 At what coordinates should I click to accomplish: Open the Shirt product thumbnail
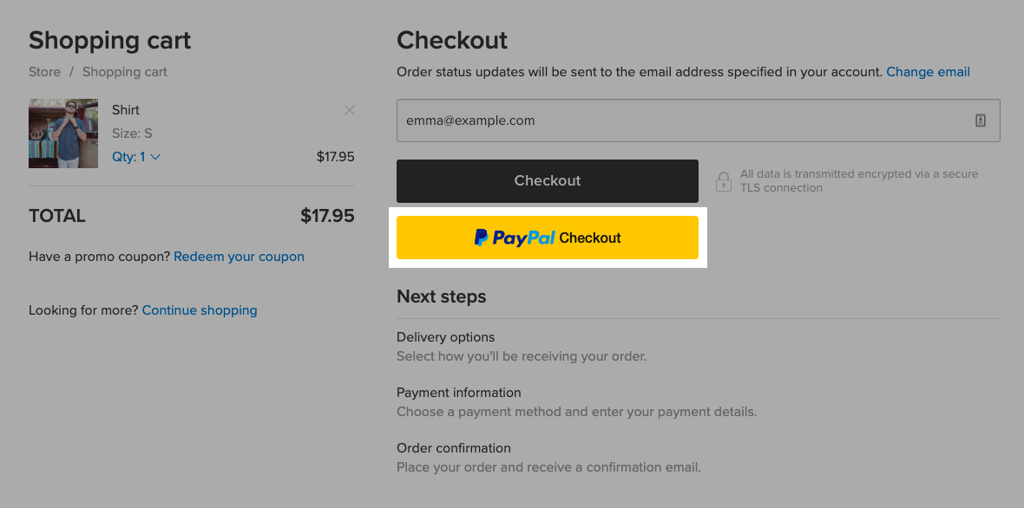63,134
